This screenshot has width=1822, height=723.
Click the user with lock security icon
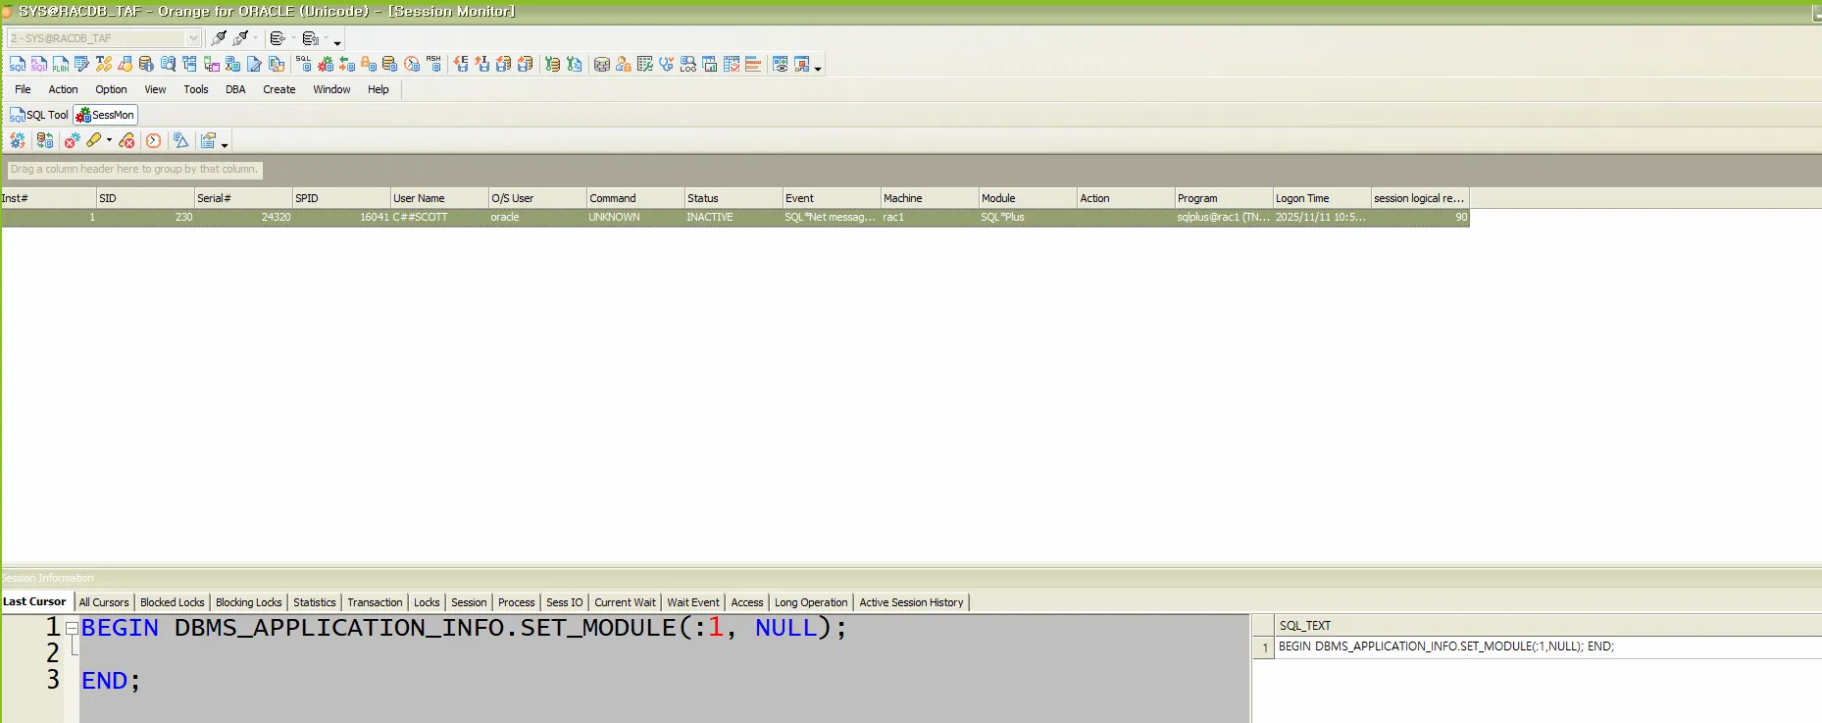tap(624, 64)
